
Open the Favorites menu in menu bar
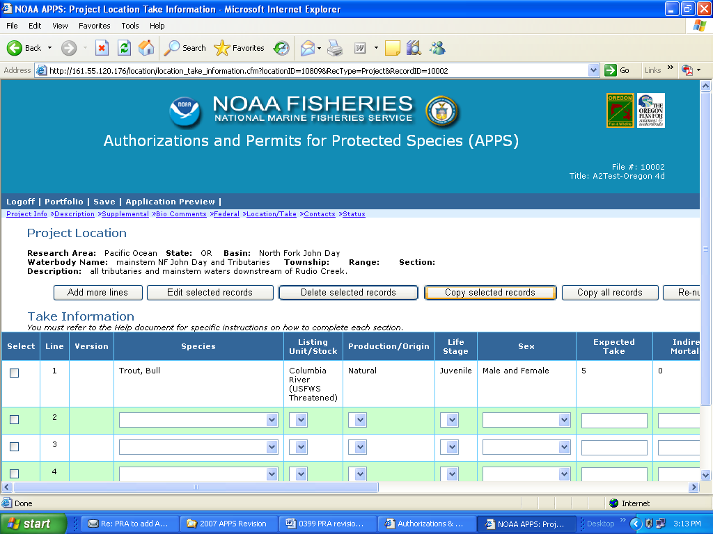click(94, 26)
